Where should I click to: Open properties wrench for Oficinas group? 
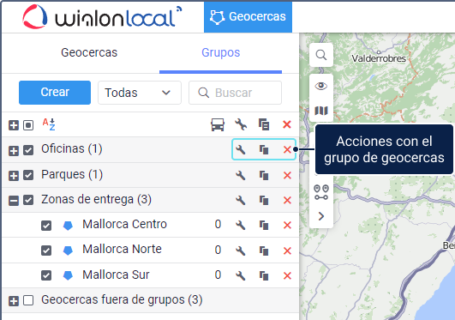click(x=241, y=149)
